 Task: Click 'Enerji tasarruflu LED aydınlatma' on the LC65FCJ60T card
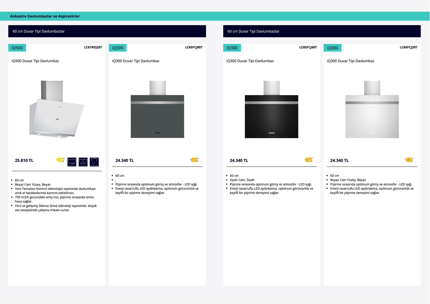(271, 191)
